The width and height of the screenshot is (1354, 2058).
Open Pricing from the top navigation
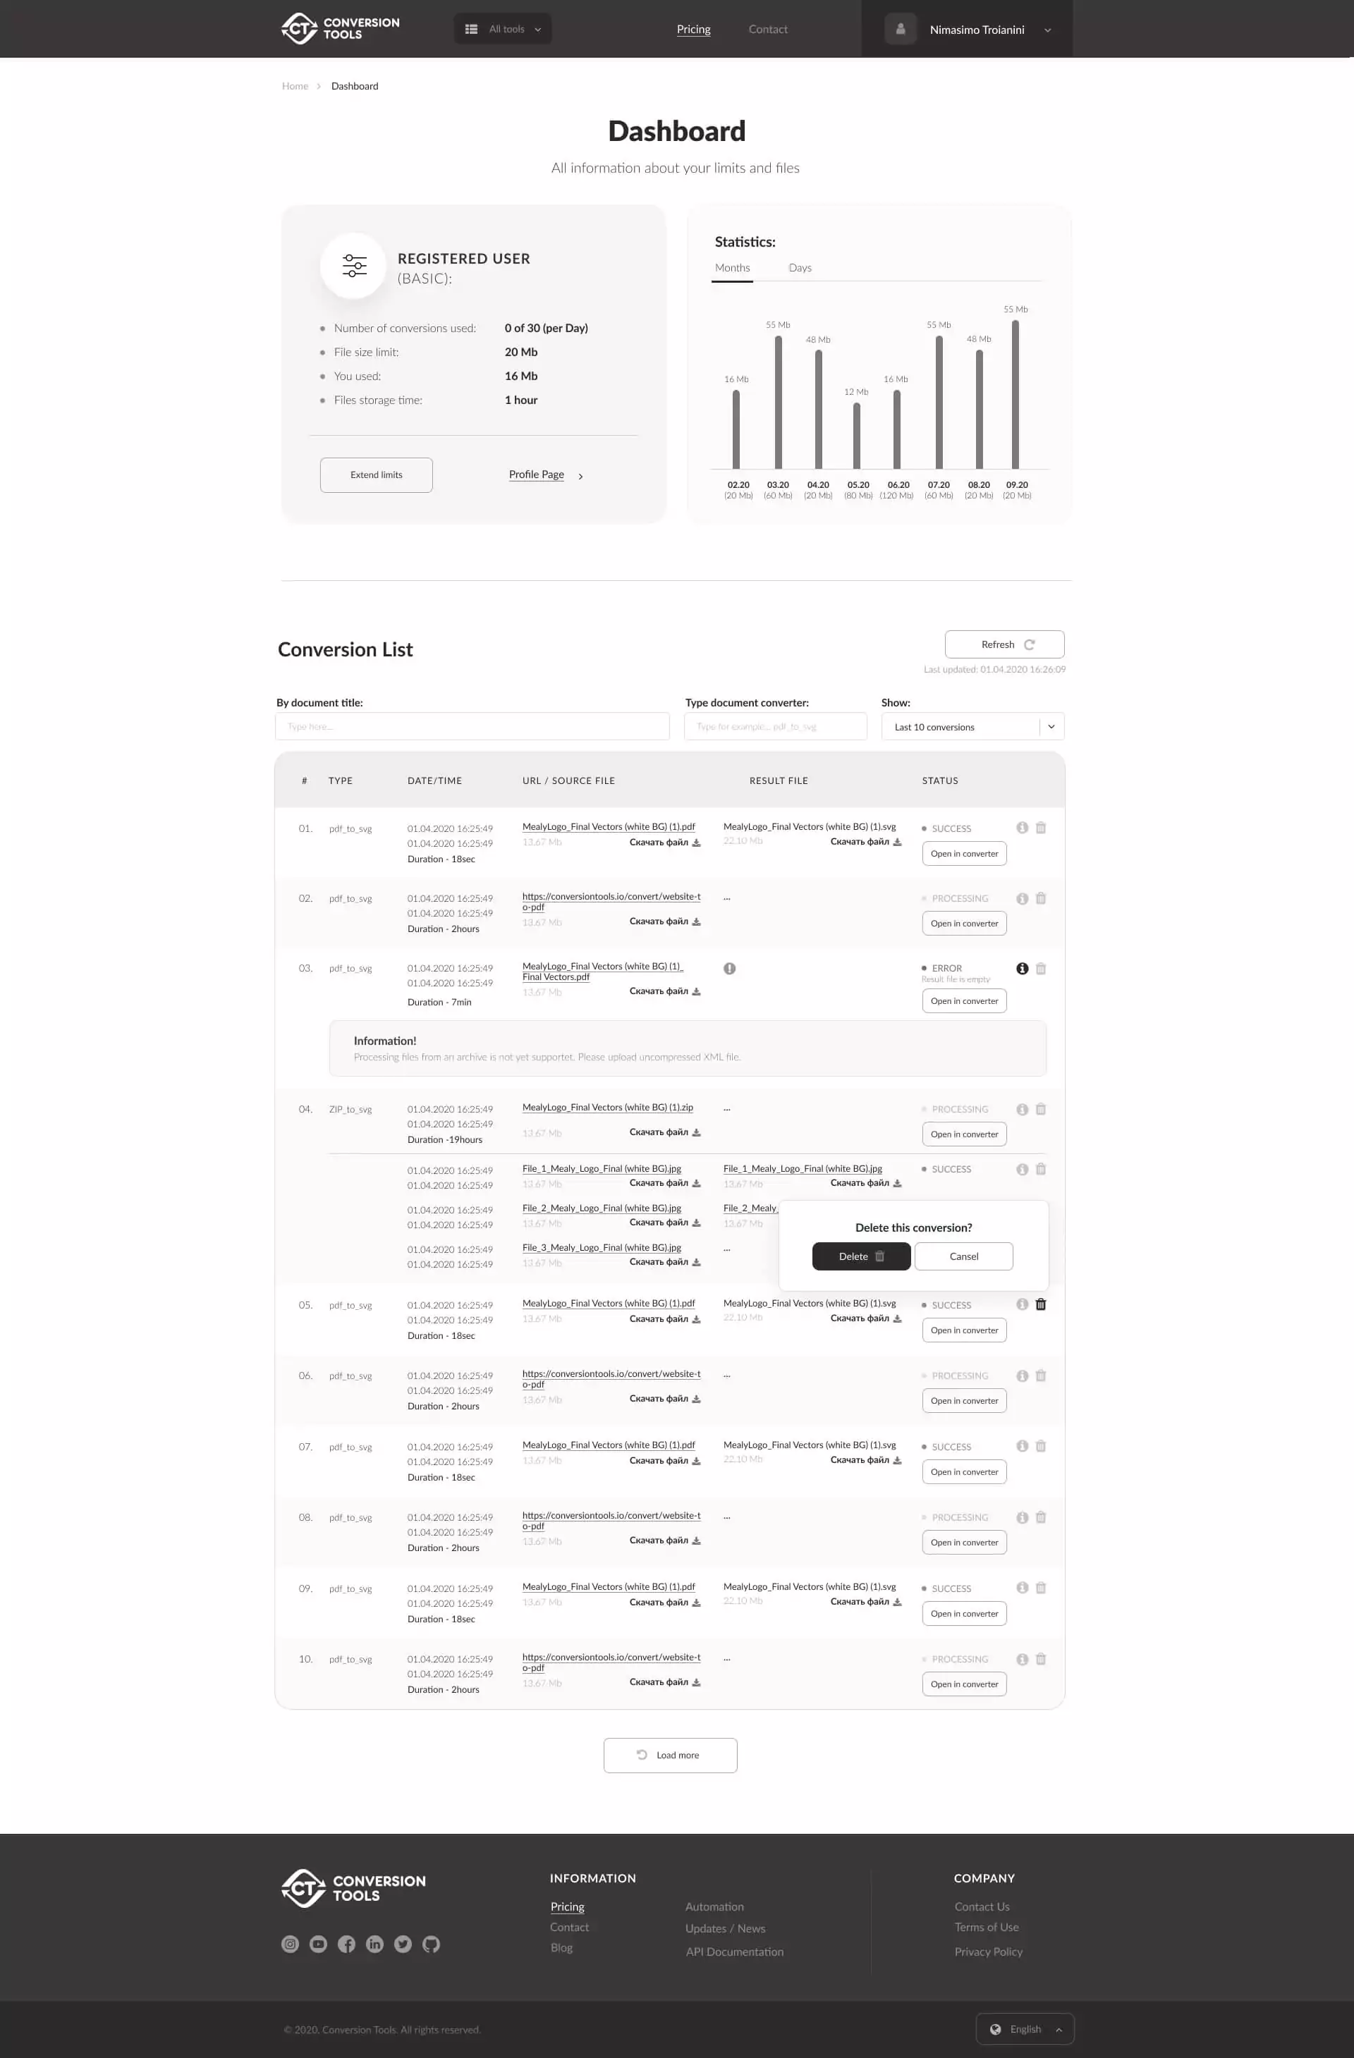[x=693, y=28]
